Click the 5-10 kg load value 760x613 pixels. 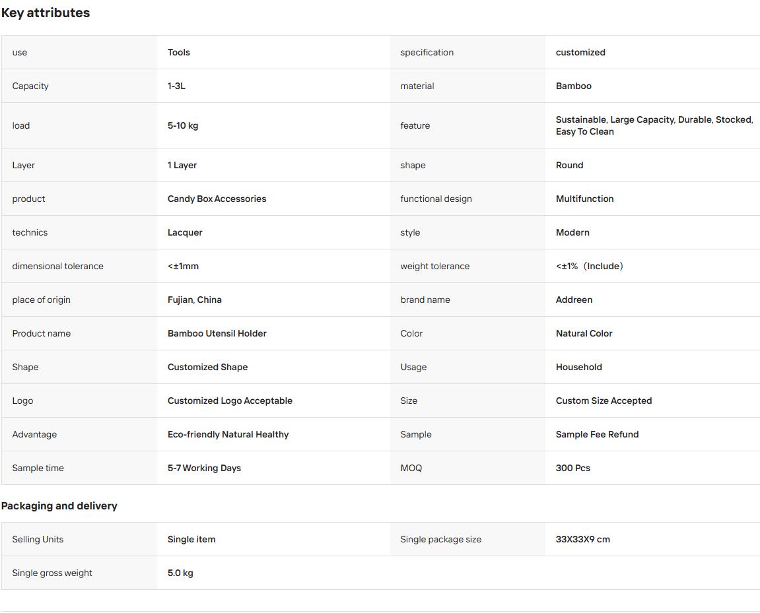[183, 125]
